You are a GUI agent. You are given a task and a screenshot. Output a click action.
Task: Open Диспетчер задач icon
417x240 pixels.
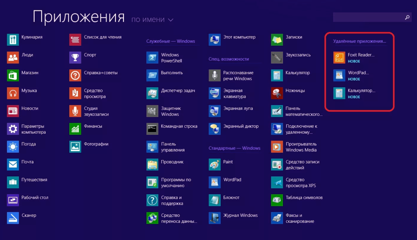[153, 93]
